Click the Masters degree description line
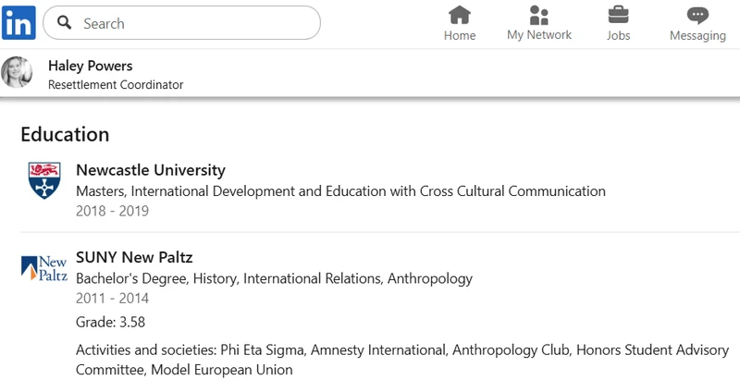Viewport: 740px width, 392px height. pos(340,191)
